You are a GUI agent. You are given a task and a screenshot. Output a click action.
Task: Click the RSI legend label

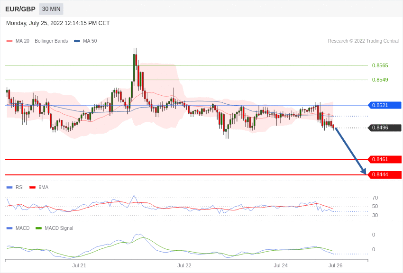coord(19,188)
